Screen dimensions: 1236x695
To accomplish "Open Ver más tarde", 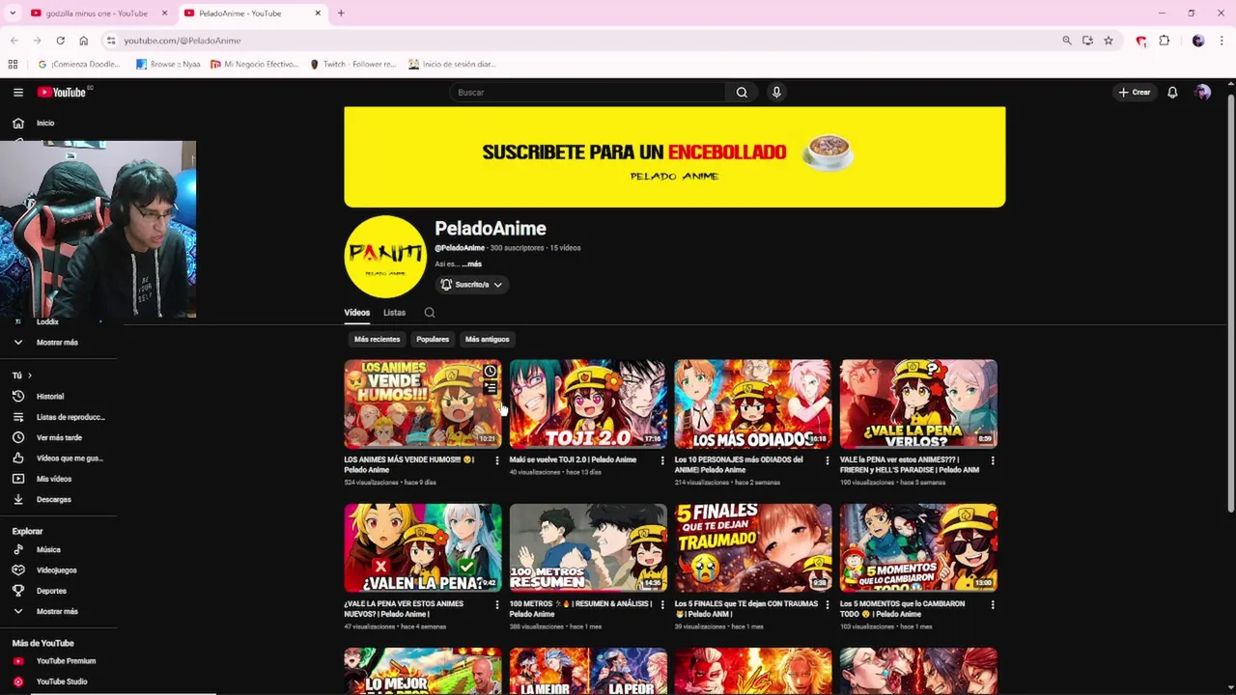I will [x=60, y=437].
